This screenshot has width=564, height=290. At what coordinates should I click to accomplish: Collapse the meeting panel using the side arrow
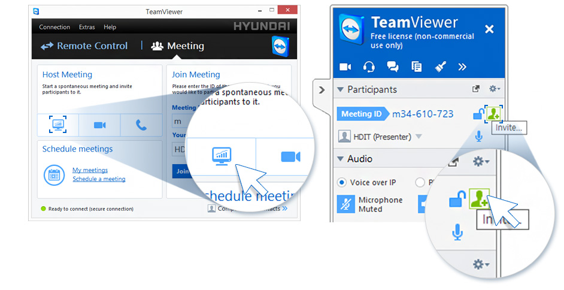(322, 90)
